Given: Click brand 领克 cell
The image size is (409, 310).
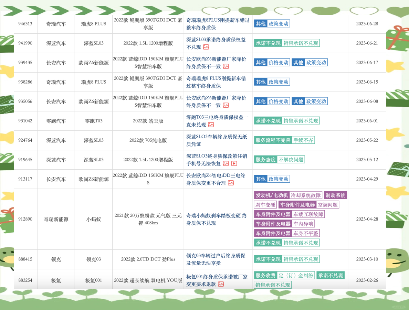Looking at the screenshot, I should click(56, 259).
